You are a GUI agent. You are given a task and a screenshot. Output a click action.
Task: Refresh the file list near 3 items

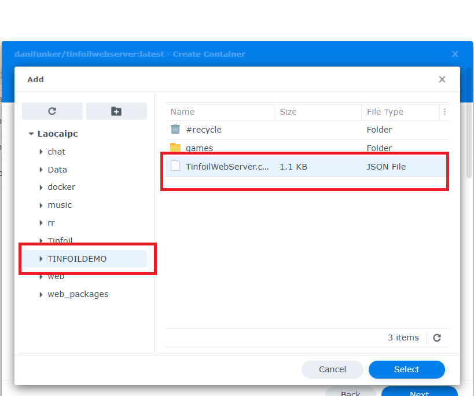[437, 338]
